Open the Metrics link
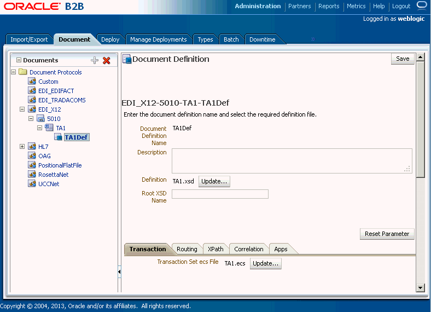The width and height of the screenshot is (431, 312). [x=356, y=6]
